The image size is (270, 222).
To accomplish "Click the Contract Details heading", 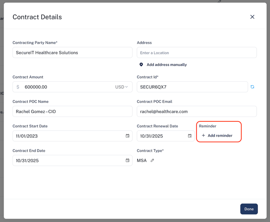I will [x=37, y=17].
